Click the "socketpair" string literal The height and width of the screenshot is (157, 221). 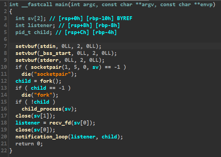point(52,74)
